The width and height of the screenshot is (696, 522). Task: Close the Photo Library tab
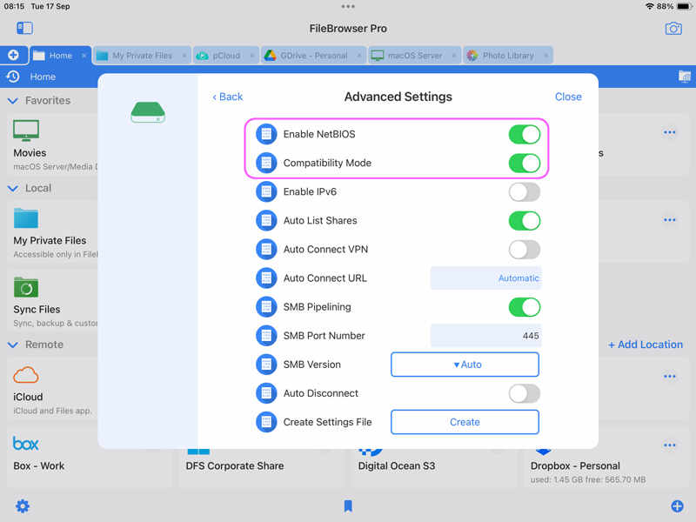(x=545, y=56)
